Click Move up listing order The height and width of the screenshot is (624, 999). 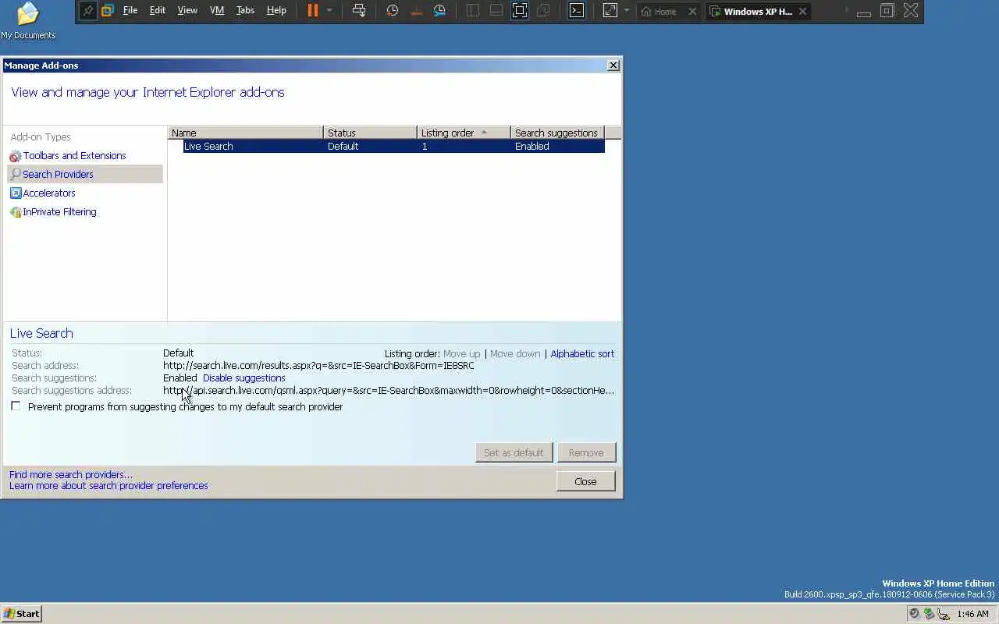click(461, 354)
